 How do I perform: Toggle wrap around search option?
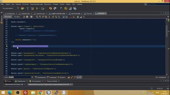(81, 77)
